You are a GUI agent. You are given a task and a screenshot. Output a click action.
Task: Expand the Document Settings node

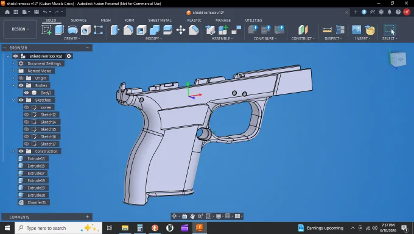pos(13,63)
